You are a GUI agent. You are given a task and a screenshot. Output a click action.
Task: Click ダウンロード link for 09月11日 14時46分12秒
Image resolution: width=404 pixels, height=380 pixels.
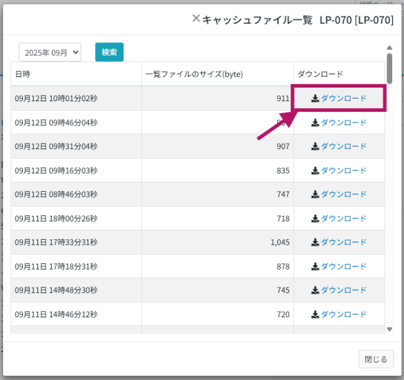coord(343,314)
